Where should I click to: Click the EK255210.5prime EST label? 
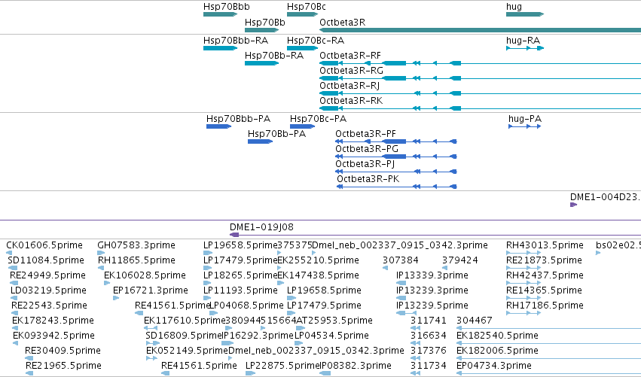pyautogui.click(x=318, y=260)
